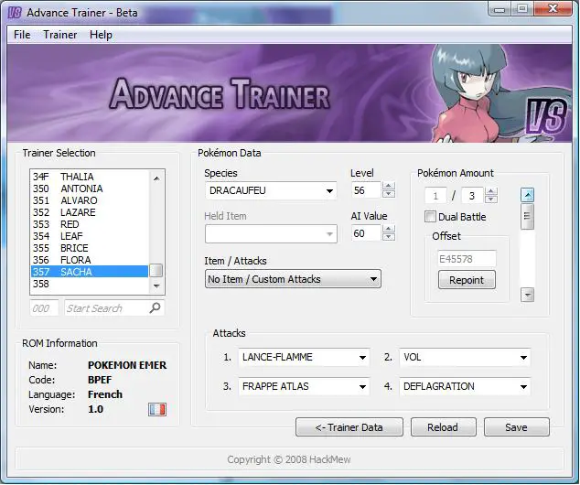Click the Save button
The width and height of the screenshot is (580, 485).
pyautogui.click(x=516, y=427)
